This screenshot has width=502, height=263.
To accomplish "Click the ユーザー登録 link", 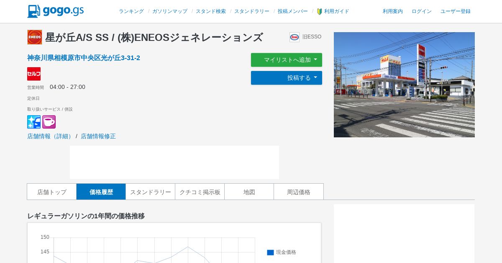I will pyautogui.click(x=456, y=12).
